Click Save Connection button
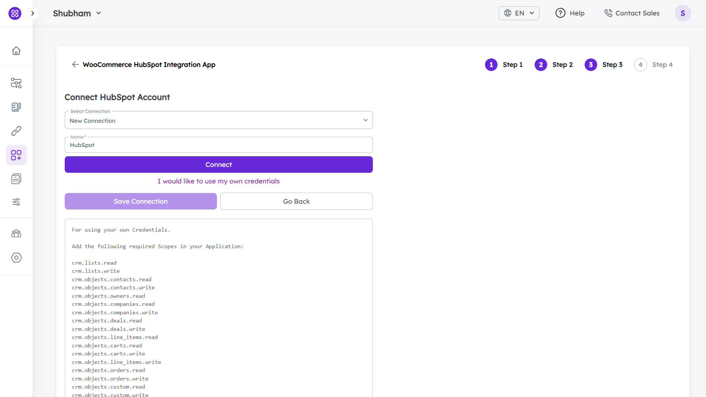The width and height of the screenshot is (706, 397). [141, 201]
